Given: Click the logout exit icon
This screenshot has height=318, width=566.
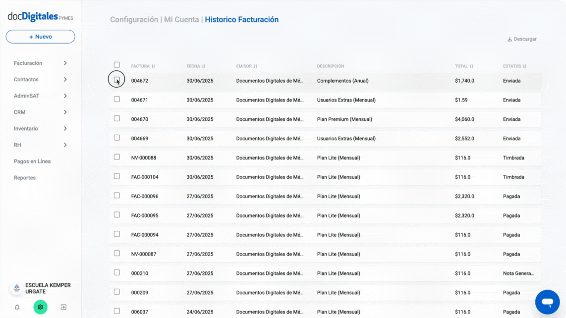Looking at the screenshot, I should point(63,307).
